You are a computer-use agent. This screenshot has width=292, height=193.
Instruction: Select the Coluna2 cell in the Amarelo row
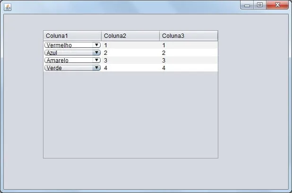click(x=130, y=60)
